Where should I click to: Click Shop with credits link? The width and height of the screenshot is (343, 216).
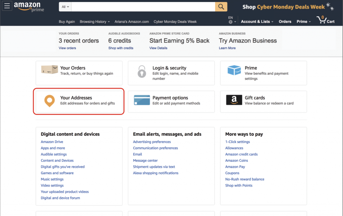click(121, 48)
